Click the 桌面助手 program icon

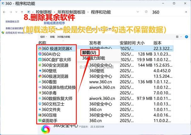click(x=40, y=121)
